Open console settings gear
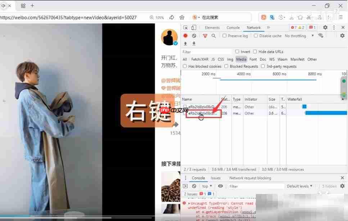The width and height of the screenshot is (348, 221). [343, 186]
